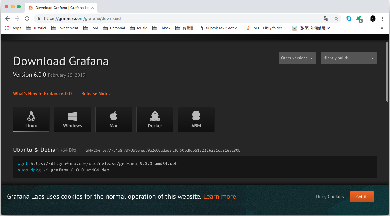Reload the Grafana download page
Screen dimensions: 390x216
(27, 18)
